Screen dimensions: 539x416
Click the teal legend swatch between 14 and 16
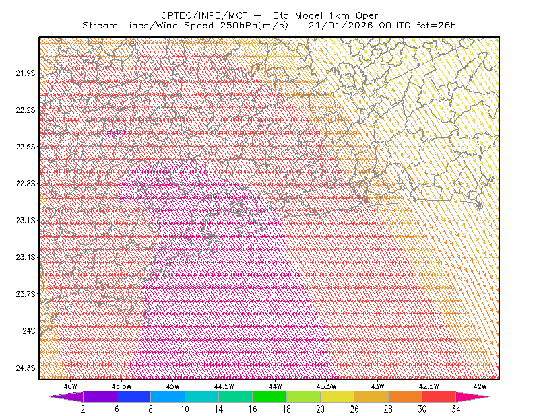tap(235, 396)
